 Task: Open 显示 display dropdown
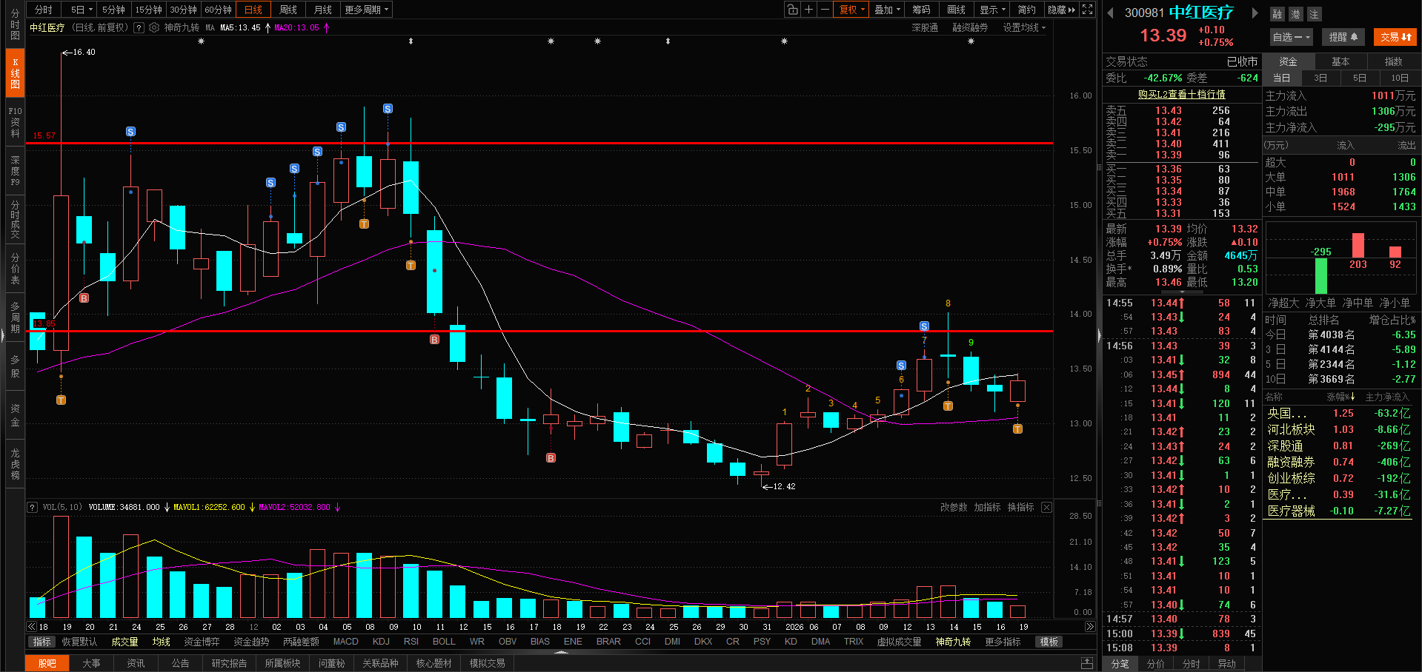[x=992, y=10]
